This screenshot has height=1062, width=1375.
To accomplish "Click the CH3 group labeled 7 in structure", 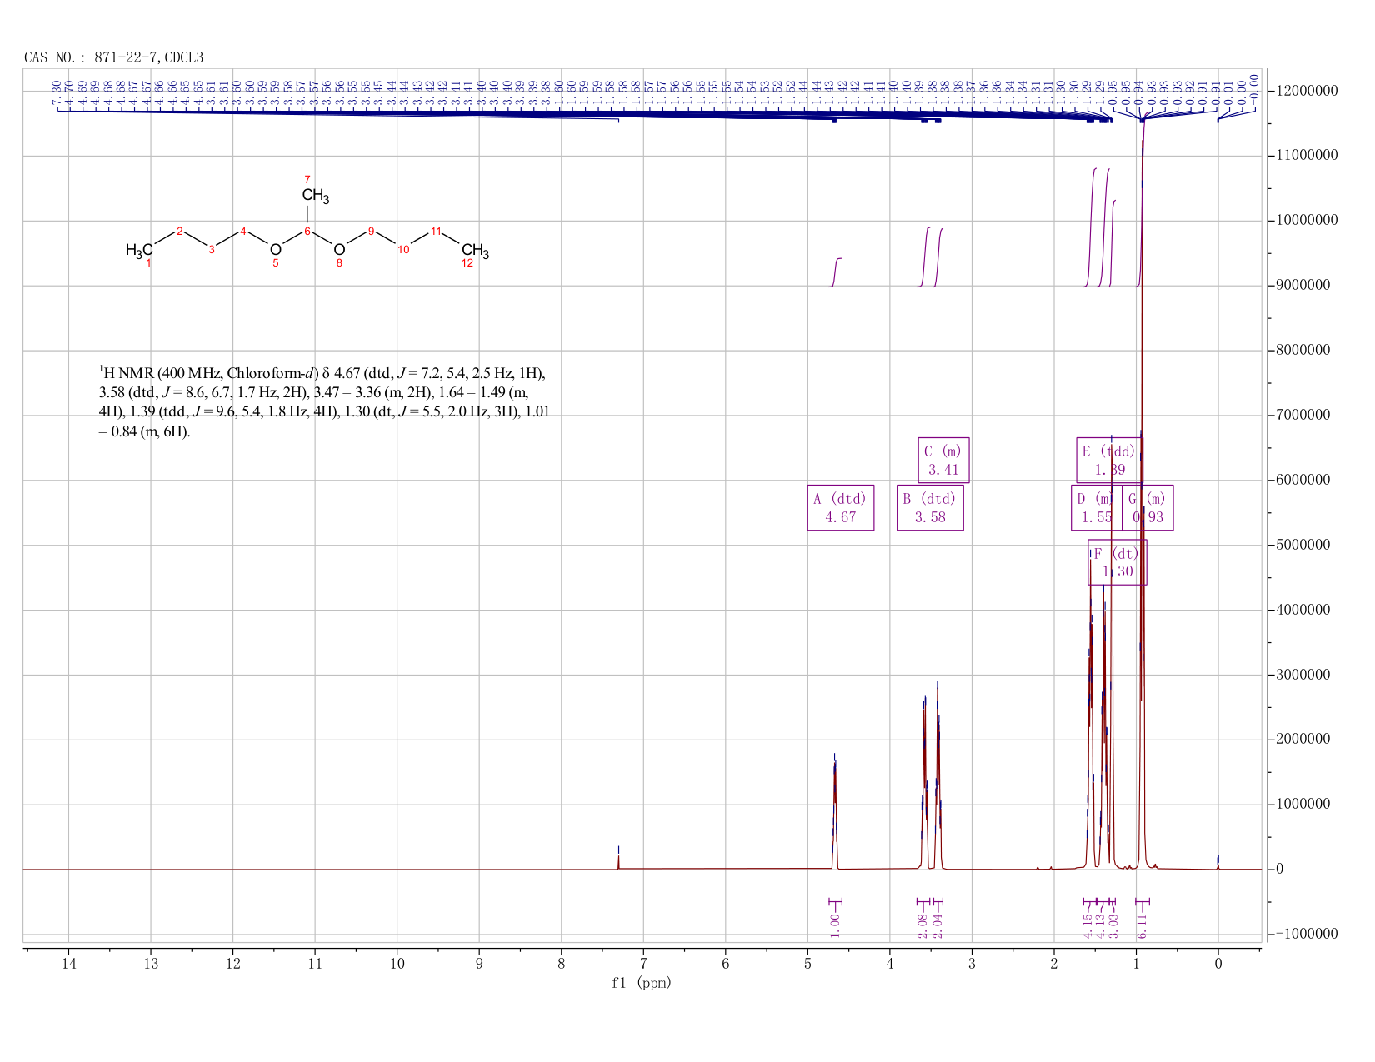I will 316,197.
